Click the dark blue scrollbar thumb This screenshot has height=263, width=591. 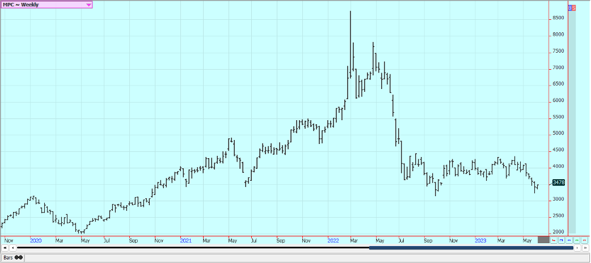[471, 248]
